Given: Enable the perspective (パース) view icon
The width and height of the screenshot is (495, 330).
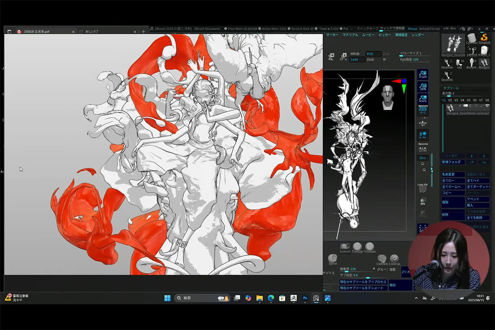Looking at the screenshot, I should pos(422,110).
